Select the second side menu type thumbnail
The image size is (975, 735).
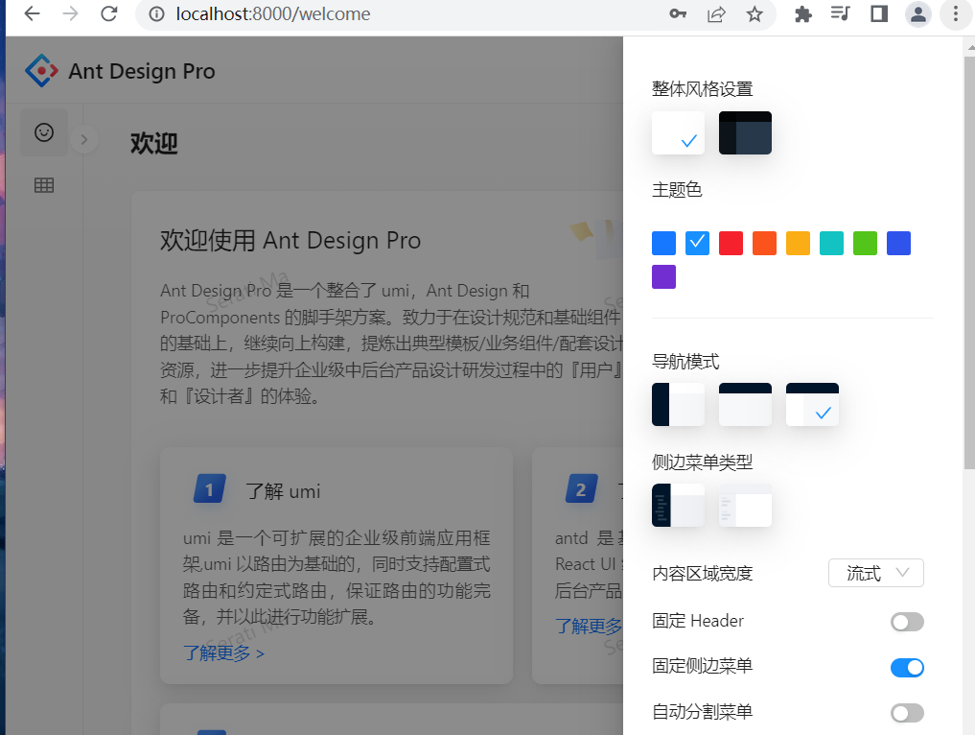(x=745, y=506)
